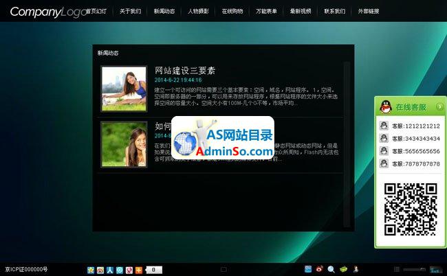Select 在线购物 in the top navigation
447x276 pixels.
(x=232, y=11)
